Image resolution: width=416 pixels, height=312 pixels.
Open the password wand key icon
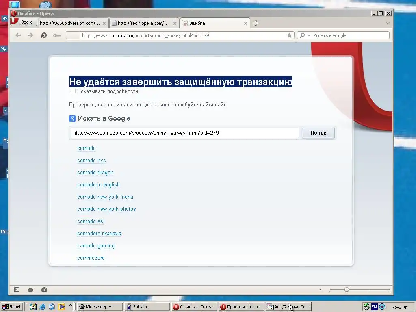(57, 35)
